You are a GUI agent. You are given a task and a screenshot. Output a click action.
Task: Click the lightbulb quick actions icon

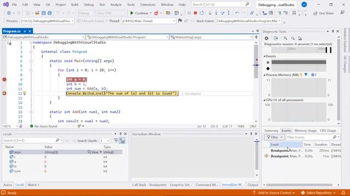25,93
